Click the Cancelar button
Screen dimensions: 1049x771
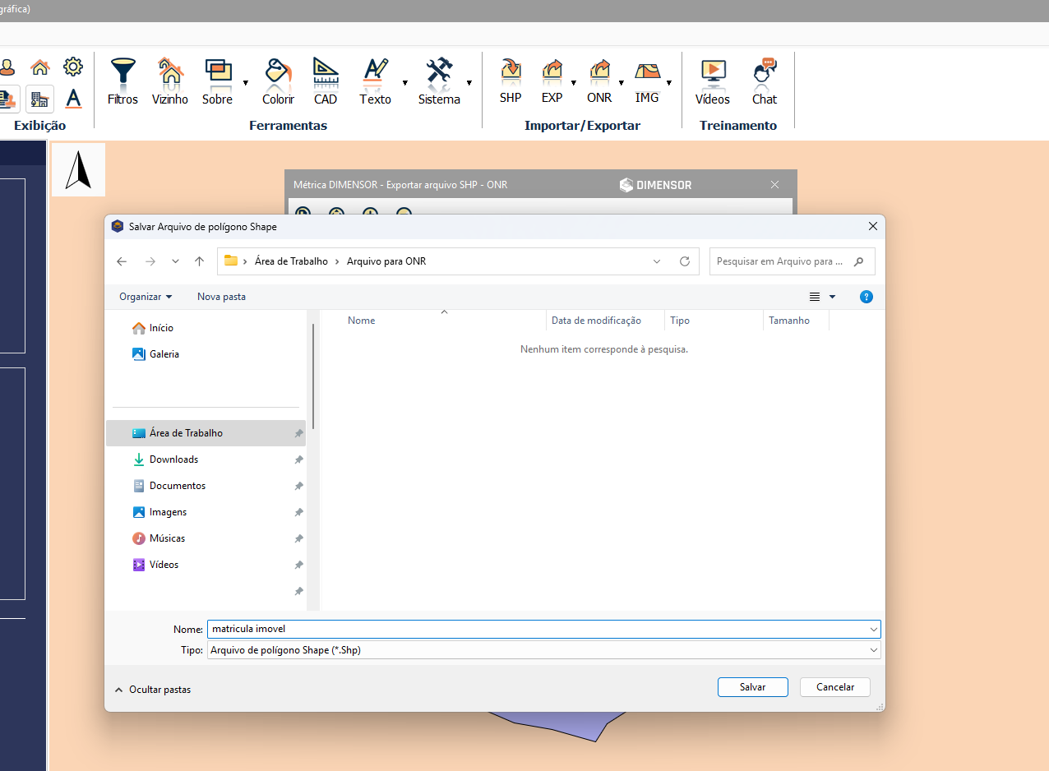(834, 687)
